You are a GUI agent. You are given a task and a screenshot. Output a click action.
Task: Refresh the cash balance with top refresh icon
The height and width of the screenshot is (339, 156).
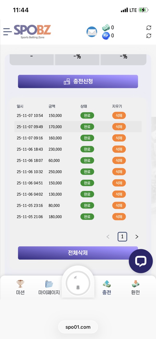148,27
